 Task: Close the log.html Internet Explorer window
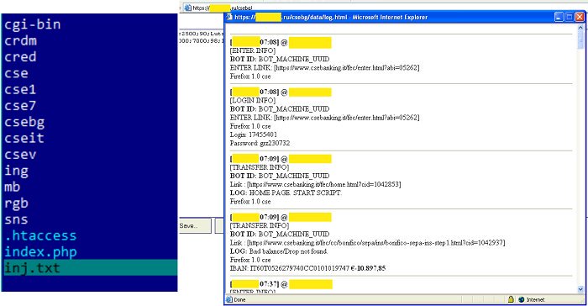[x=580, y=17]
